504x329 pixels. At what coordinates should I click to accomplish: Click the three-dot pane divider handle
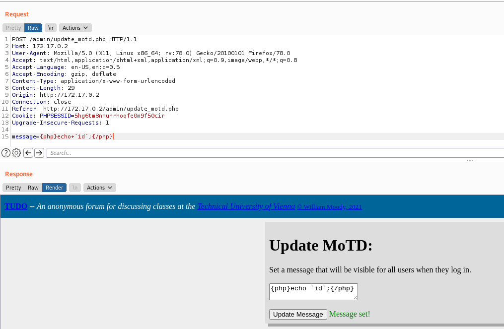470,160
